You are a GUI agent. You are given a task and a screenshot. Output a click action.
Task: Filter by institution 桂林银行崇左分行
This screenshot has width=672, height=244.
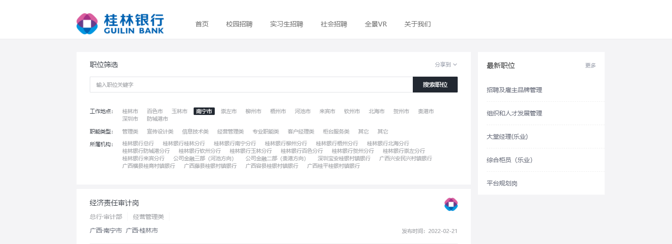(x=404, y=151)
